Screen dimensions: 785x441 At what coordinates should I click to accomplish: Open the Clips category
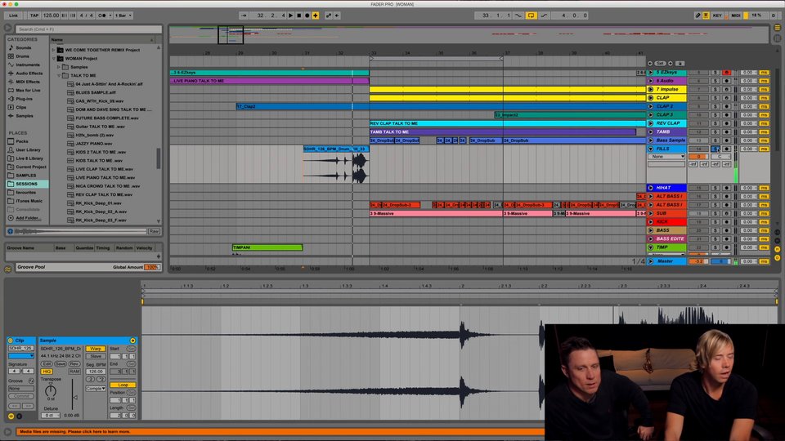(20, 107)
